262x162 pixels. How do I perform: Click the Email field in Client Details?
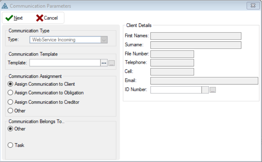tap(204, 81)
